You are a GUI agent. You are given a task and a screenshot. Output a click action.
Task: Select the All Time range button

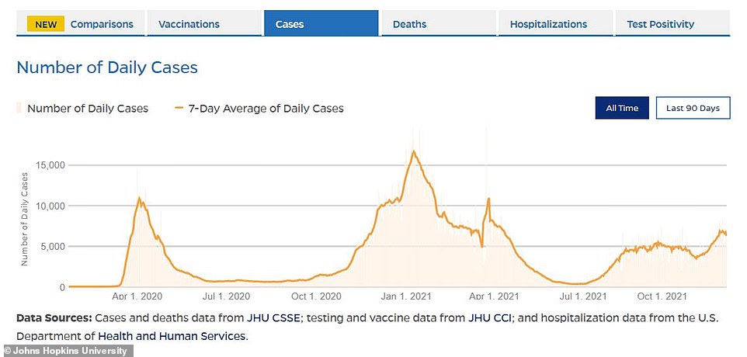point(622,108)
